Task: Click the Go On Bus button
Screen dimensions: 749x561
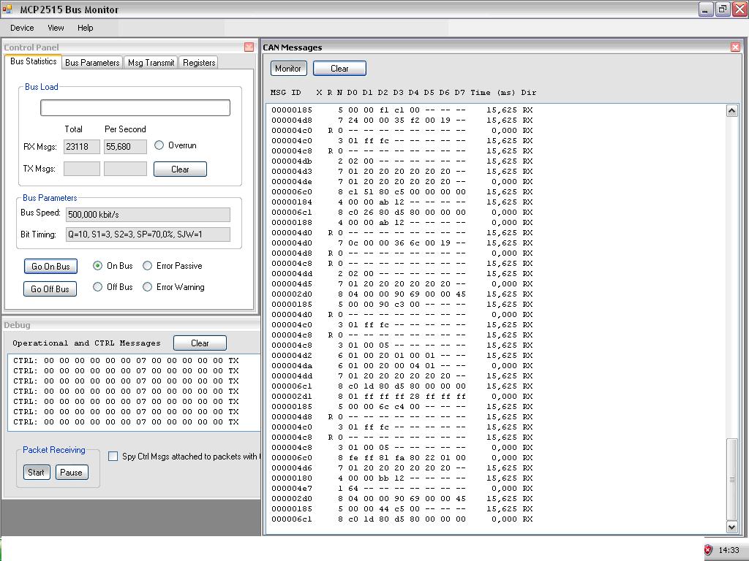Action: pos(50,266)
